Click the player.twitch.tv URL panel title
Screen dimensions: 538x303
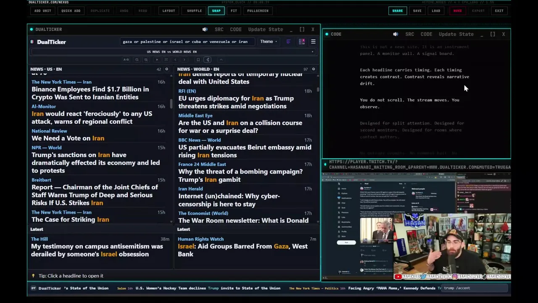click(x=419, y=165)
